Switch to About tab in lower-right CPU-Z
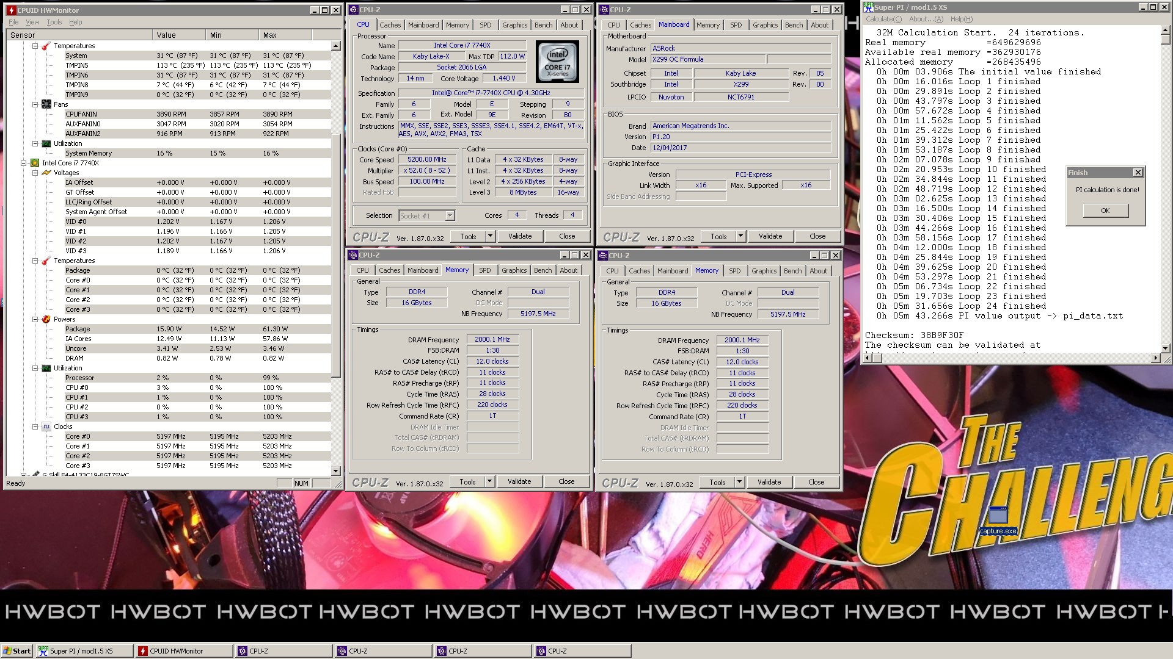 pos(818,271)
